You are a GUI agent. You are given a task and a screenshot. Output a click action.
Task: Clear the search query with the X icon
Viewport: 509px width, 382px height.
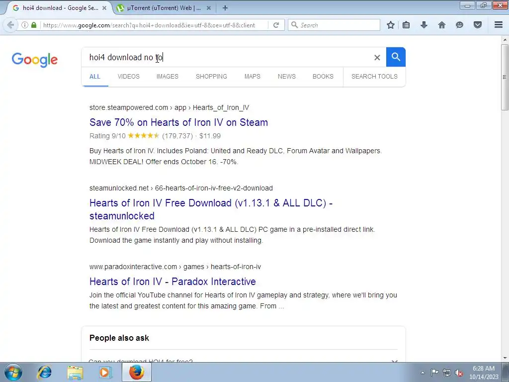(x=377, y=58)
